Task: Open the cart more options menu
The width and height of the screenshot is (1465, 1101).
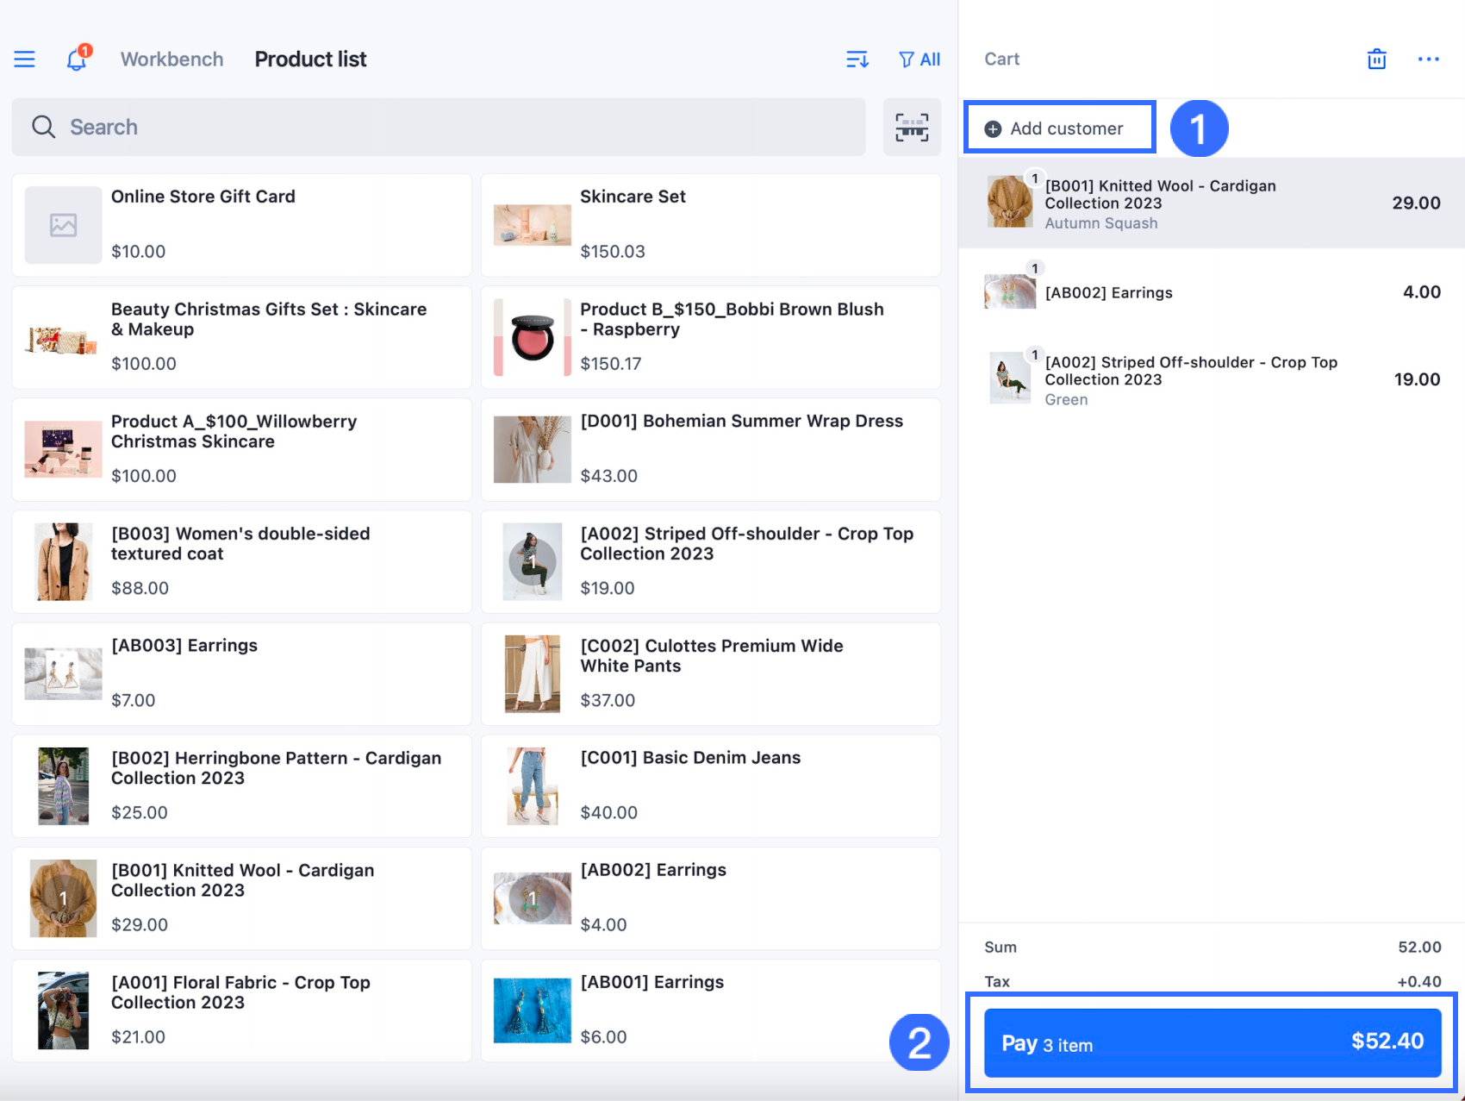Action: (x=1429, y=59)
